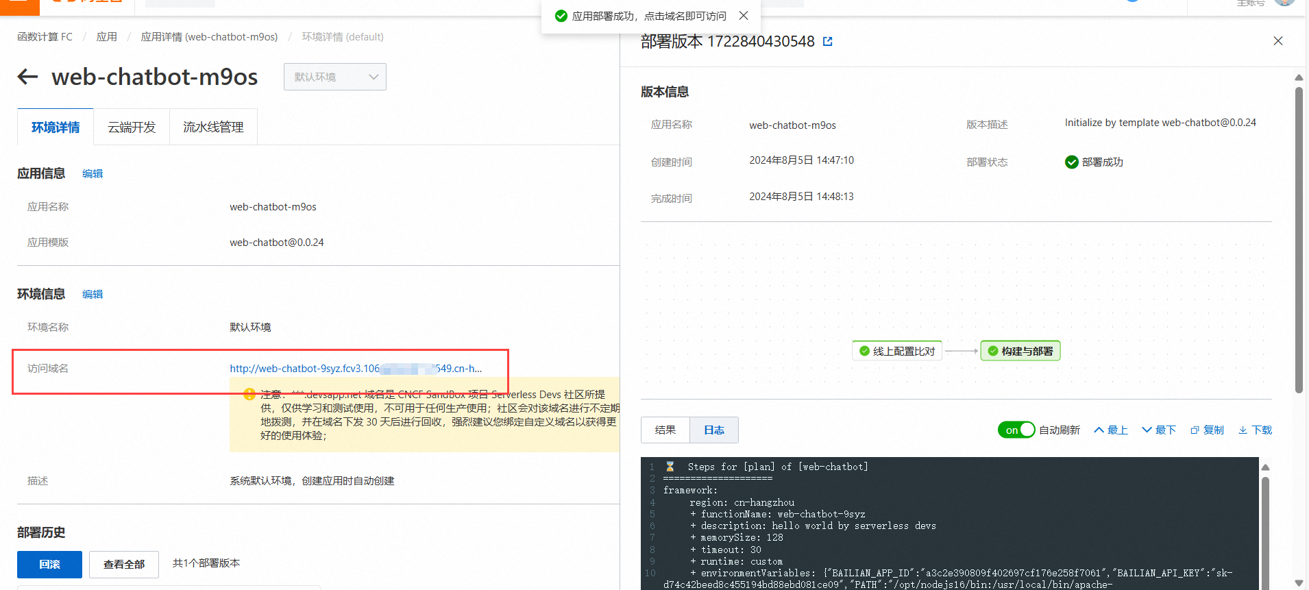Click the creation time 2024年8月5日 14:47:10
Screen dimensions: 1309x590
point(801,160)
